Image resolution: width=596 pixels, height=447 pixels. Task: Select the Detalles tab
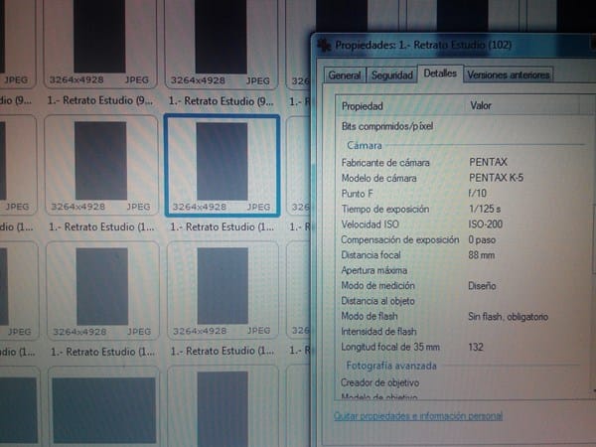440,74
